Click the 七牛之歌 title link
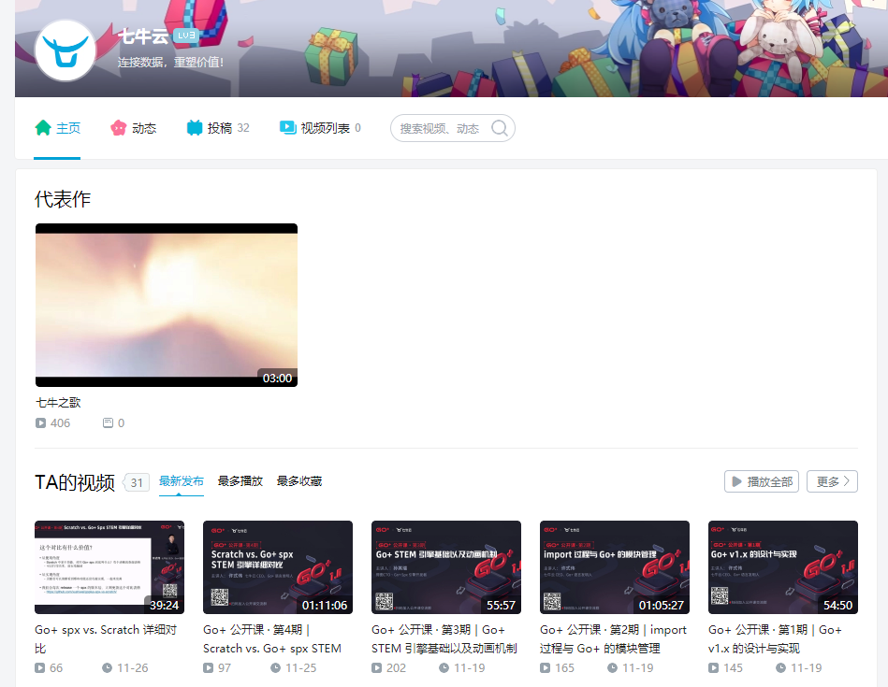Image resolution: width=888 pixels, height=687 pixels. click(x=58, y=403)
